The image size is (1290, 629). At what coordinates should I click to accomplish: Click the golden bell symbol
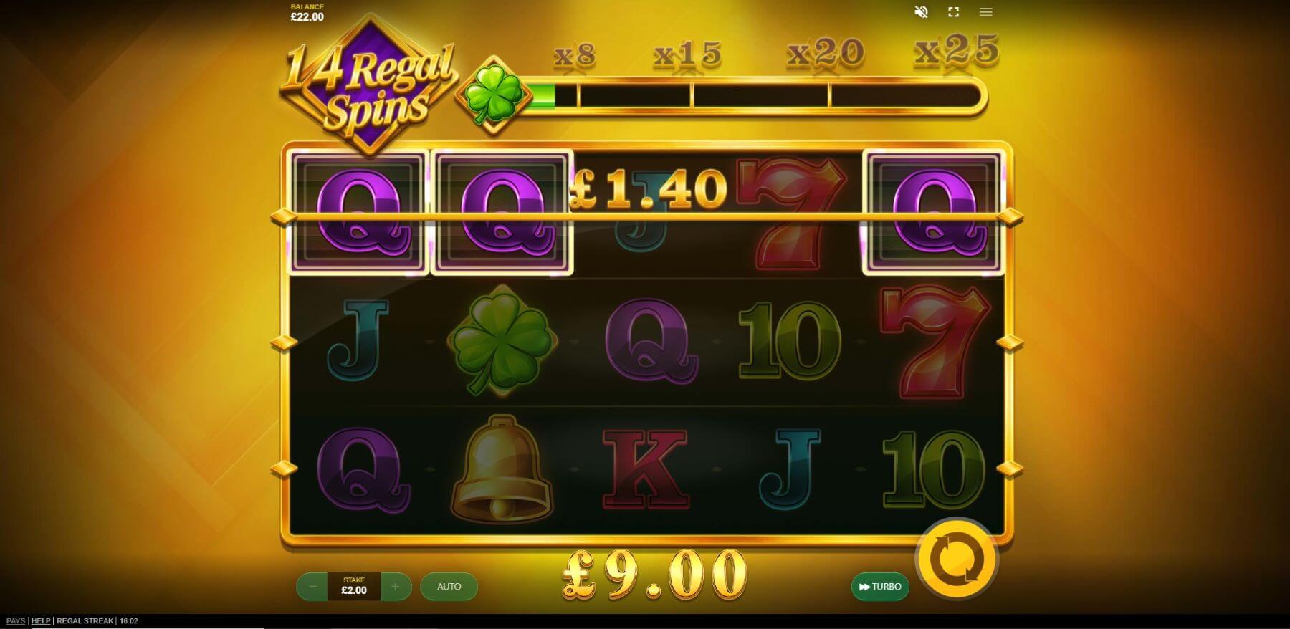[502, 469]
